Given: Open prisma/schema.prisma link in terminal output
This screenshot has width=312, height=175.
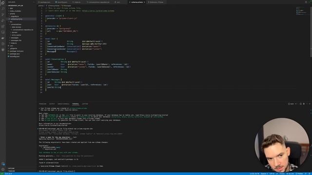Looking at the screenshot, I should tap(78, 108).
